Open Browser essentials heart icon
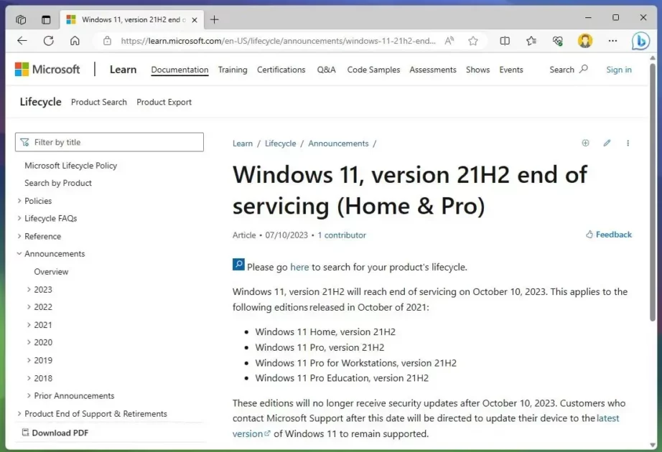Screen dimensions: 662x452 558,41
